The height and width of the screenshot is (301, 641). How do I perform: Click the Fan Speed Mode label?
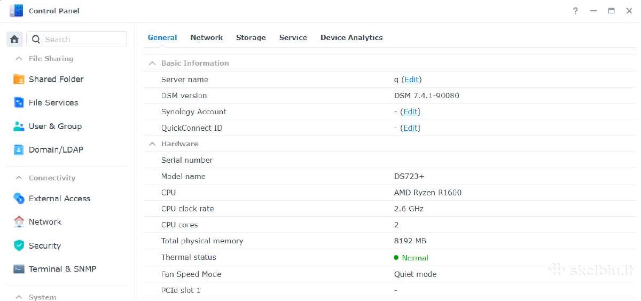(191, 274)
